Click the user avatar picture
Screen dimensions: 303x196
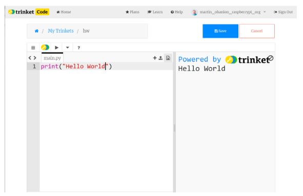coord(194,12)
